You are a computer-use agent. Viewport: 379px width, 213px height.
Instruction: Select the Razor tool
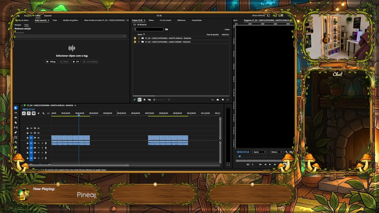coord(16,122)
